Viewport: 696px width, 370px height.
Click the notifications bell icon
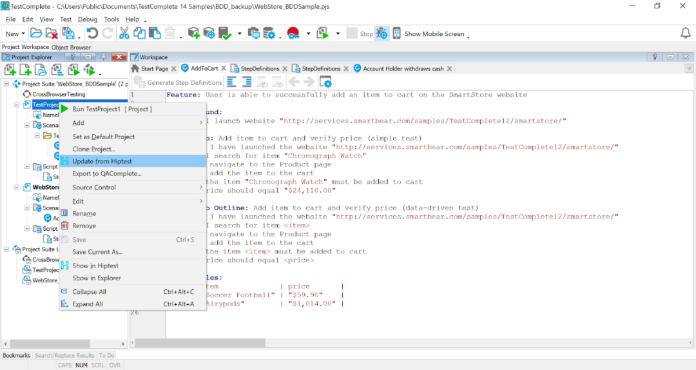pyautogui.click(x=685, y=33)
